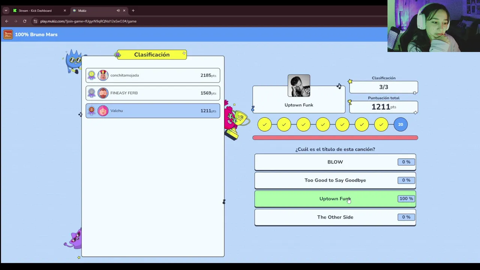Screen dimensions: 480x270
Task: Choose the Too Good to Say Goodbye answer
Action: click(x=335, y=180)
